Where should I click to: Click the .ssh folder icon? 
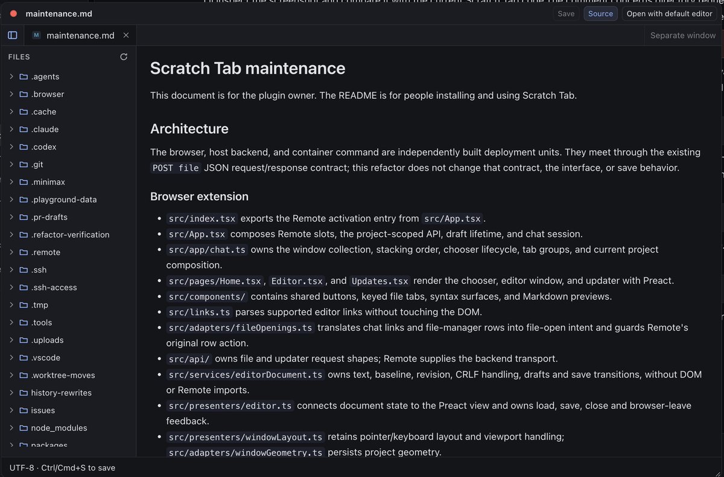(24, 270)
